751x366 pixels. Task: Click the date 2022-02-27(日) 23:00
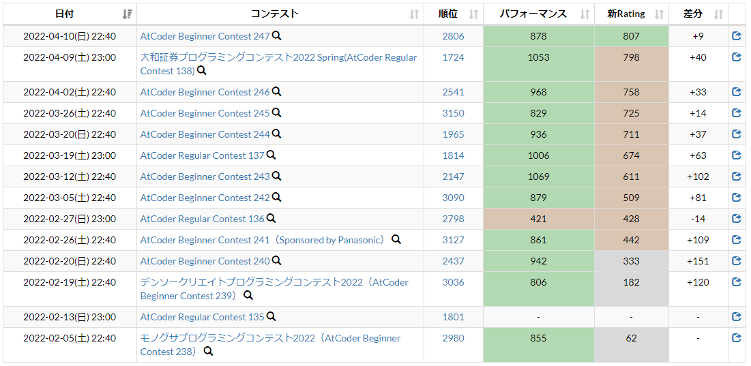[70, 219]
